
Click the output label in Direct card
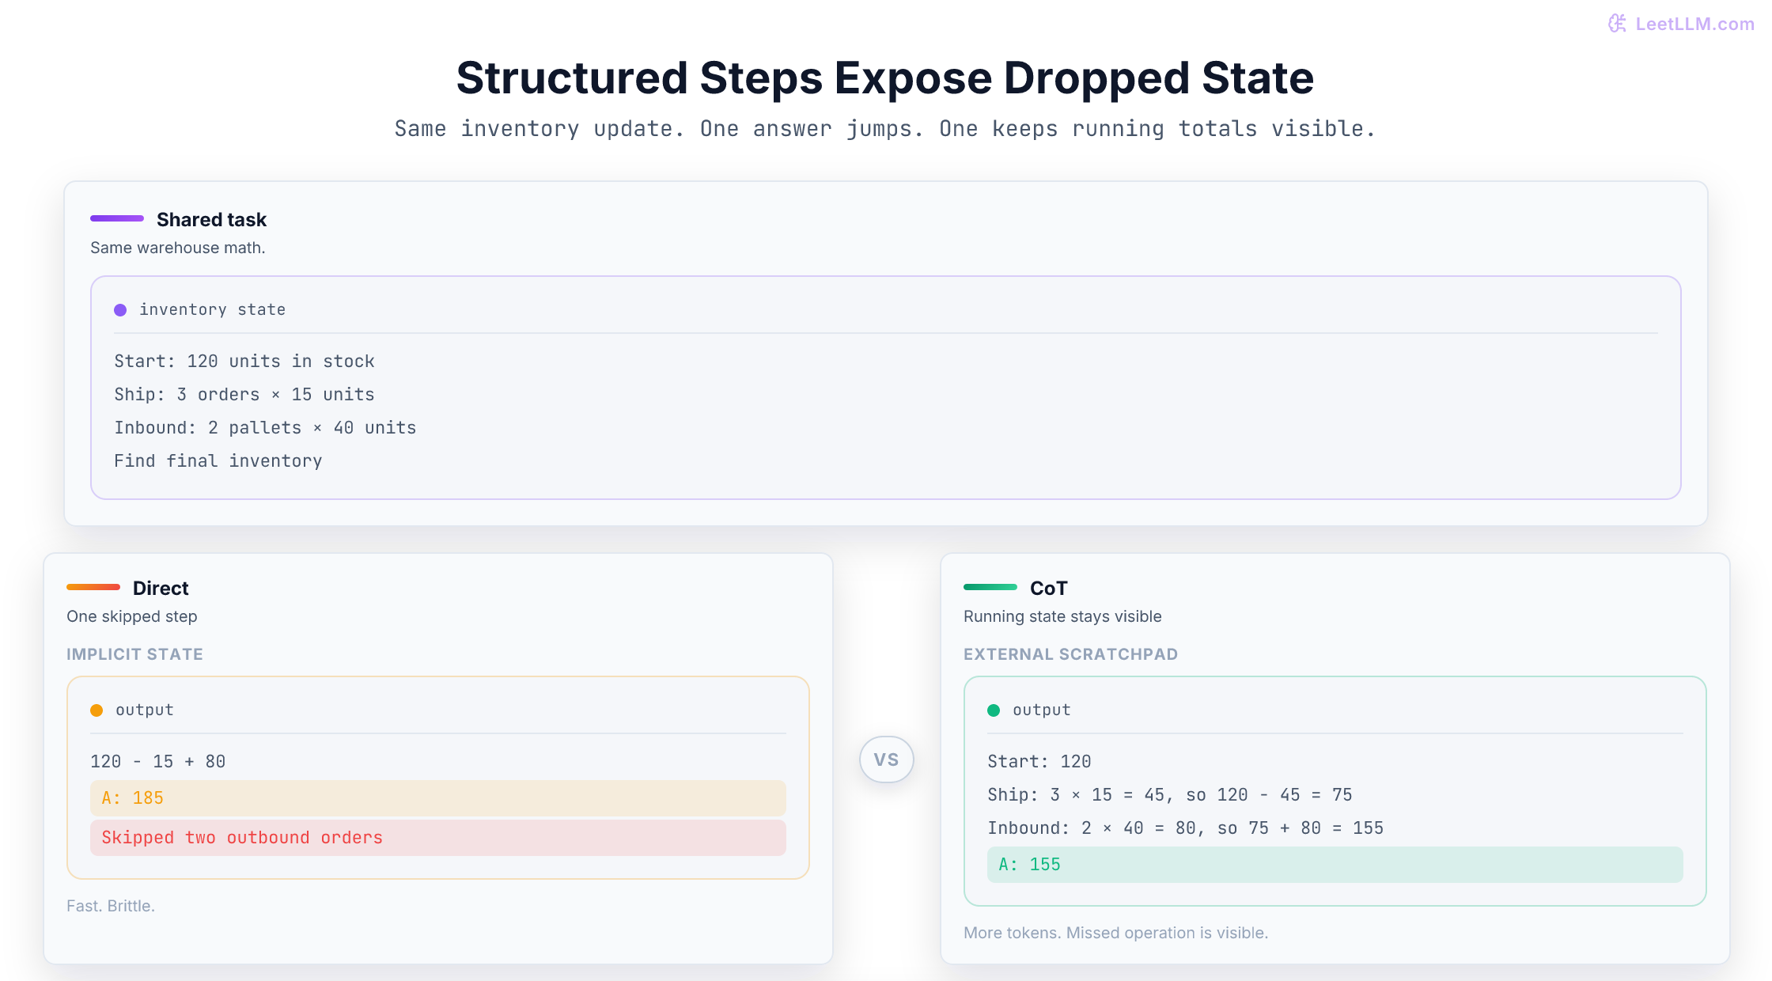pyautogui.click(x=145, y=710)
